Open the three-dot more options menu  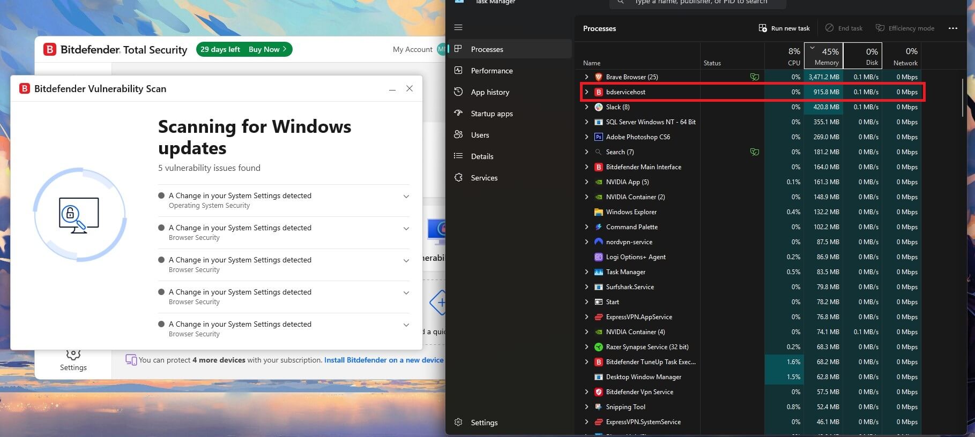coord(953,28)
